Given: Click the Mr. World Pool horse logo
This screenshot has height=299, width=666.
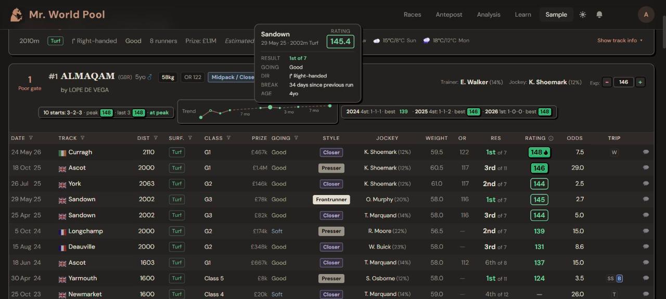Looking at the screenshot, I should (16, 15).
